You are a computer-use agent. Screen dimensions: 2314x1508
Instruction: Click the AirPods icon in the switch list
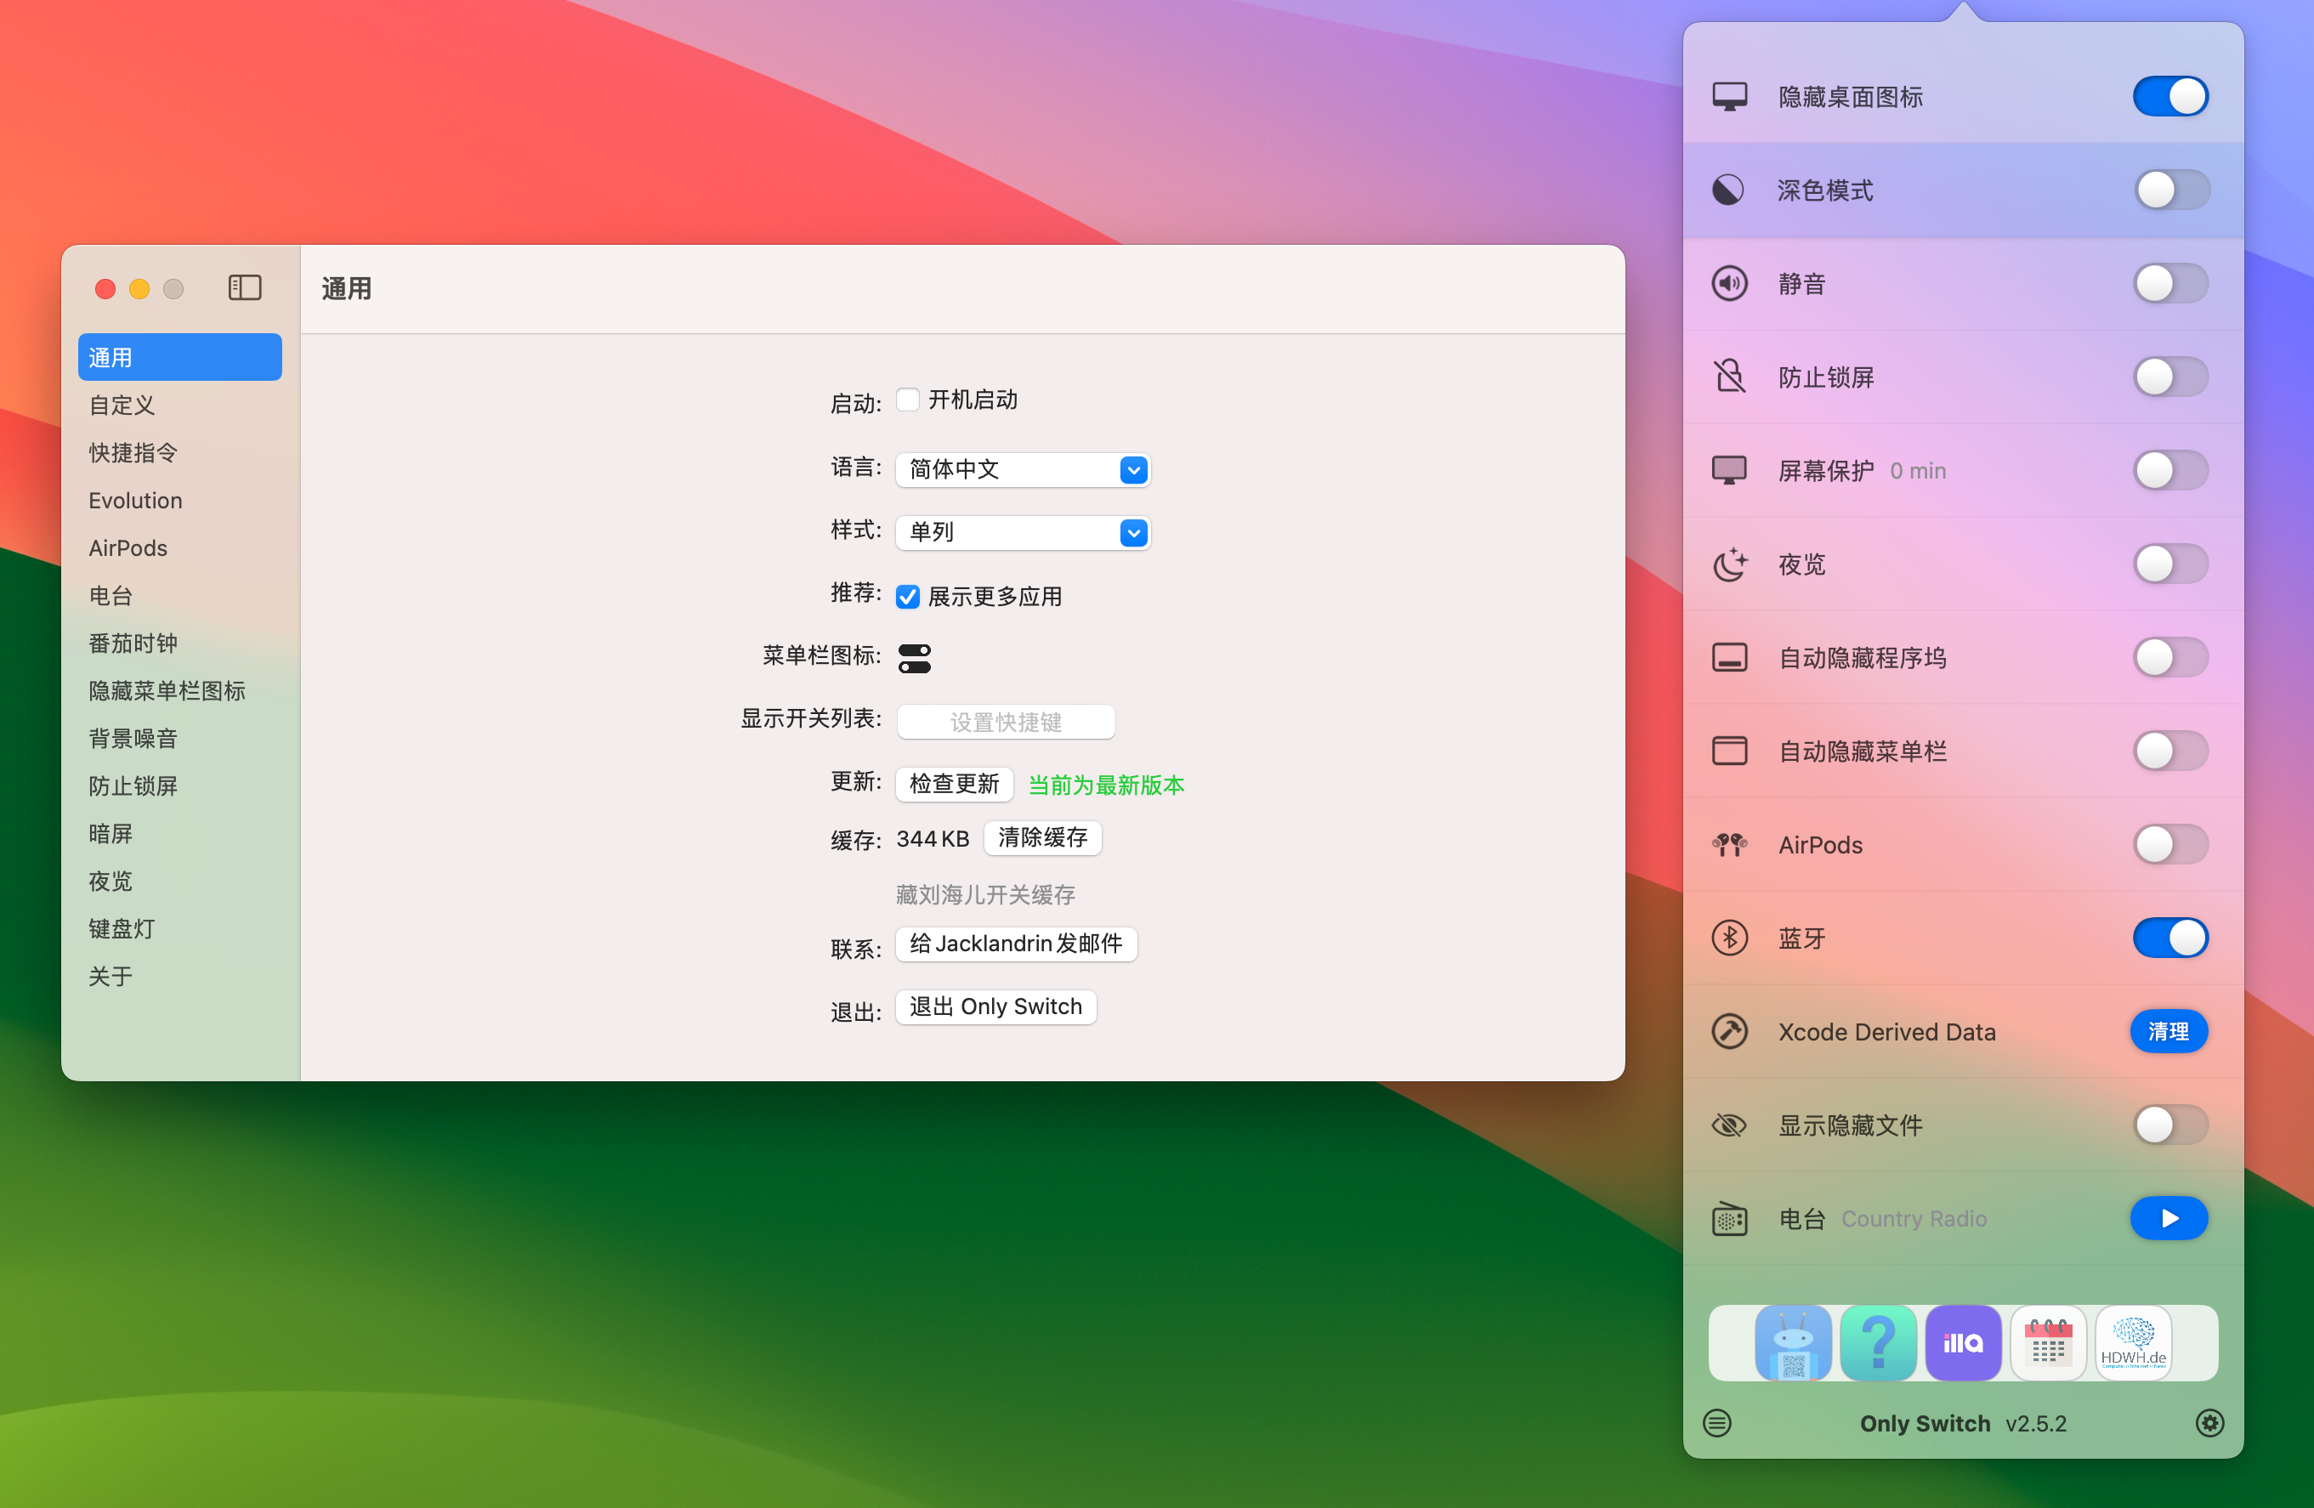pos(1730,844)
